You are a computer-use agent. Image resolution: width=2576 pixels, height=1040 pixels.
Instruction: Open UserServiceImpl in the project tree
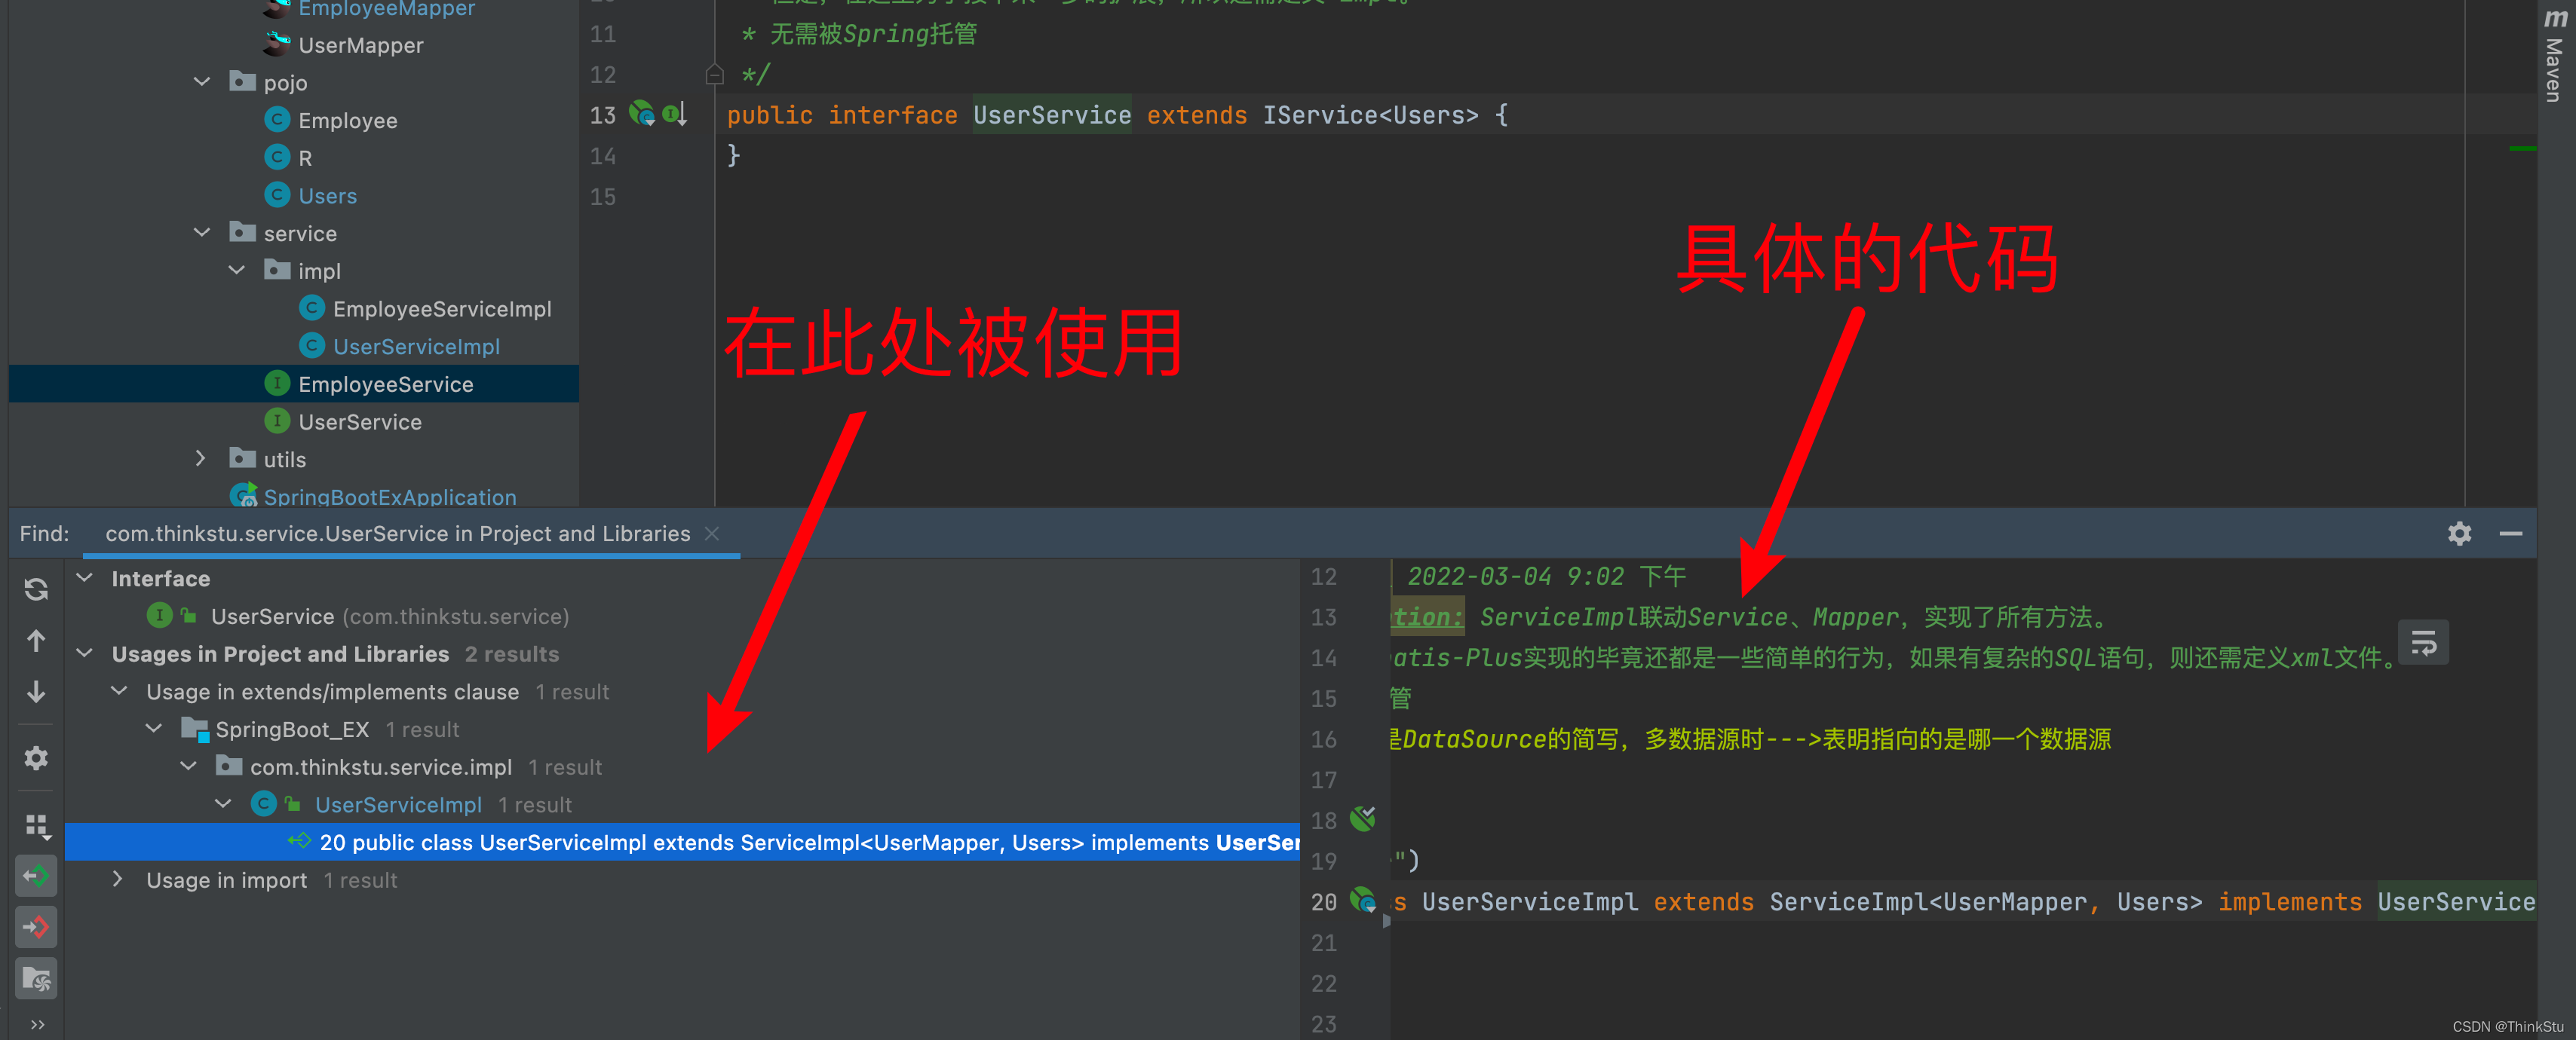(415, 347)
